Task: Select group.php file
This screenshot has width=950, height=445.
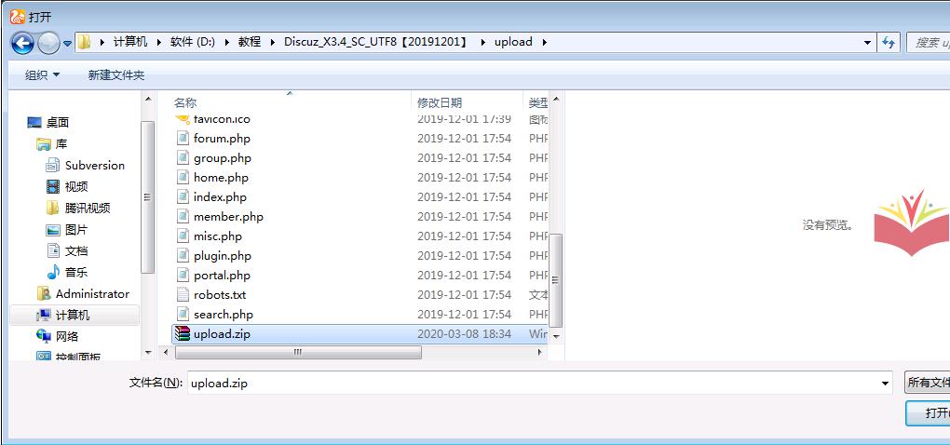Action: pos(223,158)
